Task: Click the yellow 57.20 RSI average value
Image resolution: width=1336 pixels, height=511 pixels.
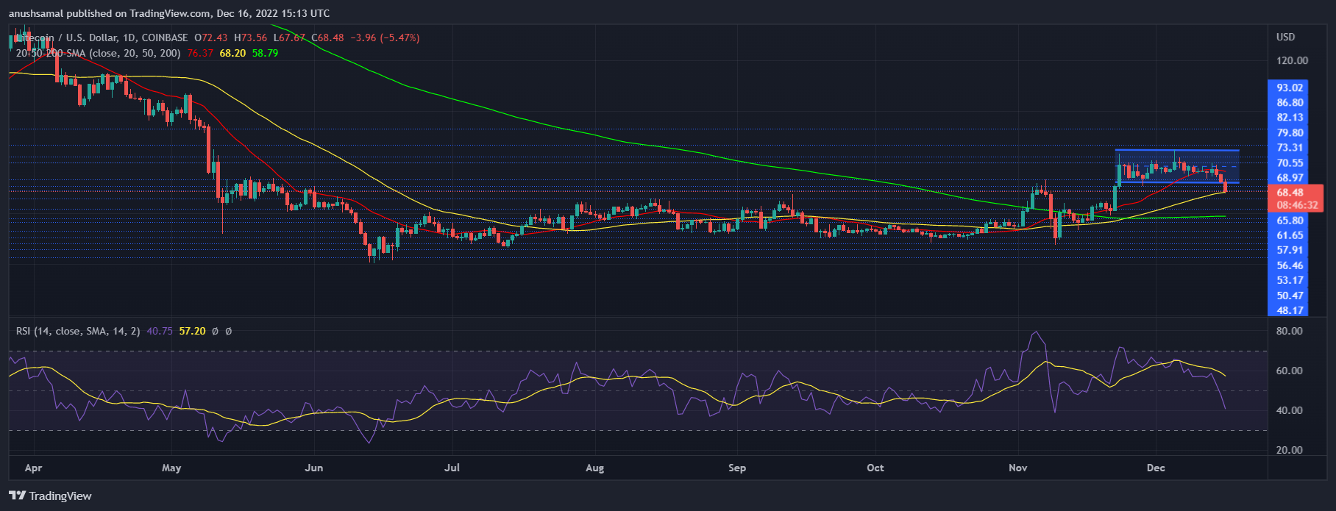Action: (x=192, y=332)
